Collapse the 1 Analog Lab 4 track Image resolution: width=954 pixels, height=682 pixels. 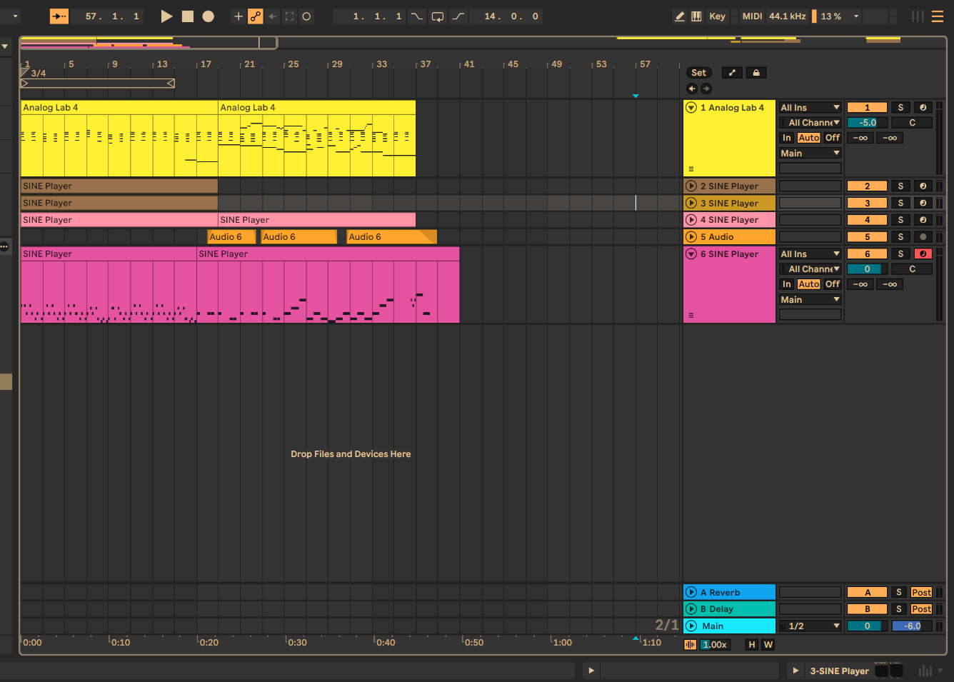(x=691, y=107)
